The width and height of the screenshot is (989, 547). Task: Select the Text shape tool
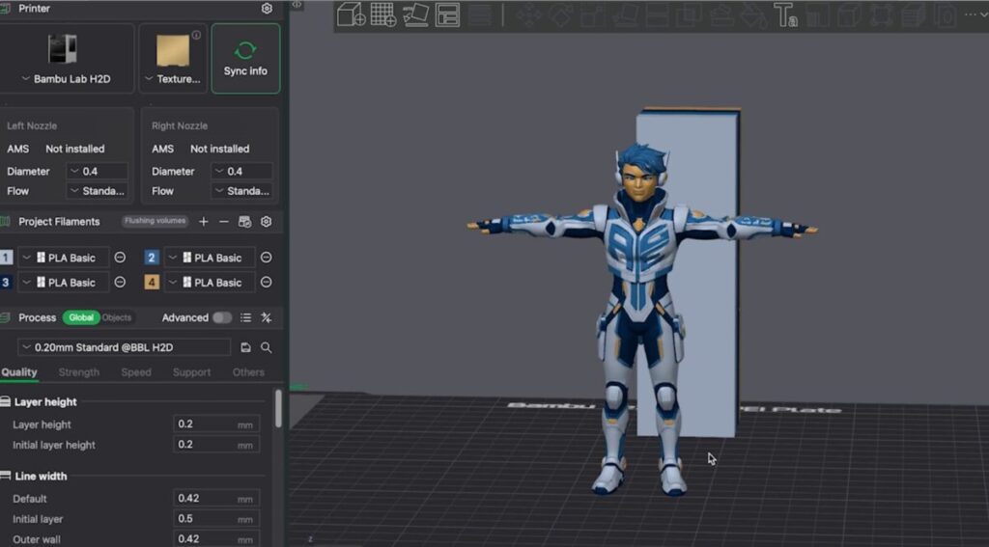[x=785, y=16]
